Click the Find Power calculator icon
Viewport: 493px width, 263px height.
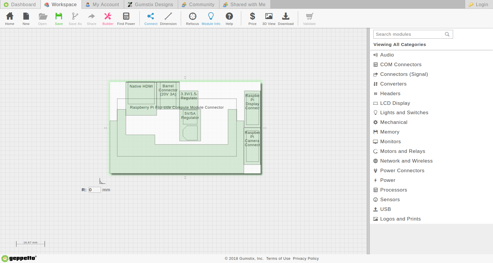126,19
